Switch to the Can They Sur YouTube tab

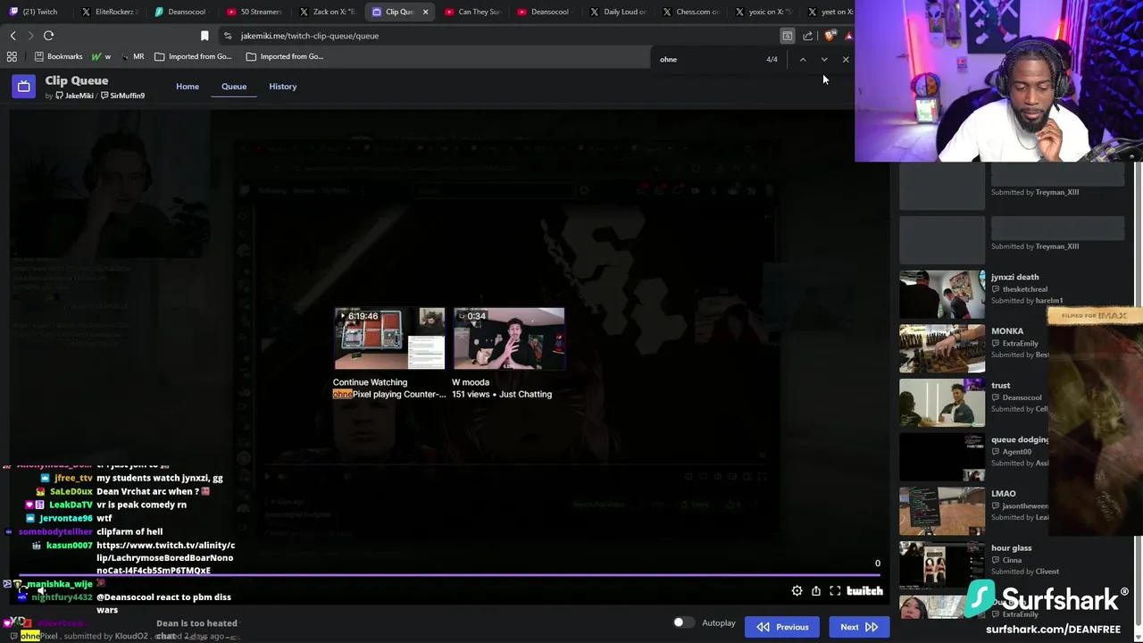(x=472, y=12)
